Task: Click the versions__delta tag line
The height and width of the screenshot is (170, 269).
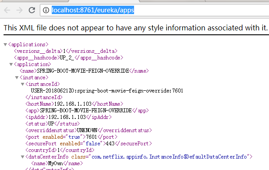Action: tap(66, 51)
